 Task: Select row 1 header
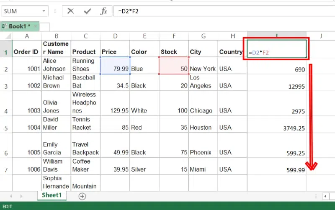[6, 49]
